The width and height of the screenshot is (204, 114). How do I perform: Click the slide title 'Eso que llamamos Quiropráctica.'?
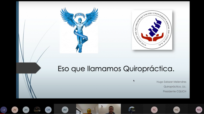coord(116,69)
